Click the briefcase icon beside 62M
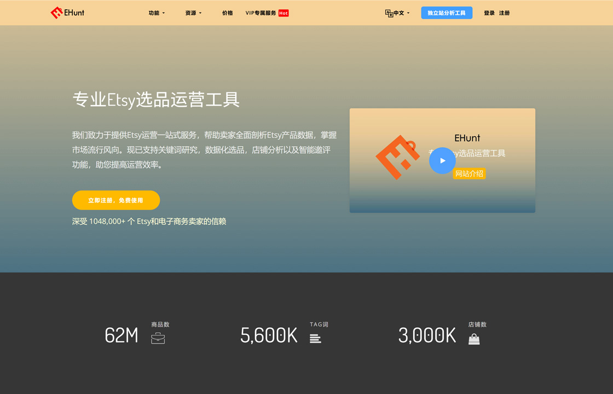 point(158,338)
